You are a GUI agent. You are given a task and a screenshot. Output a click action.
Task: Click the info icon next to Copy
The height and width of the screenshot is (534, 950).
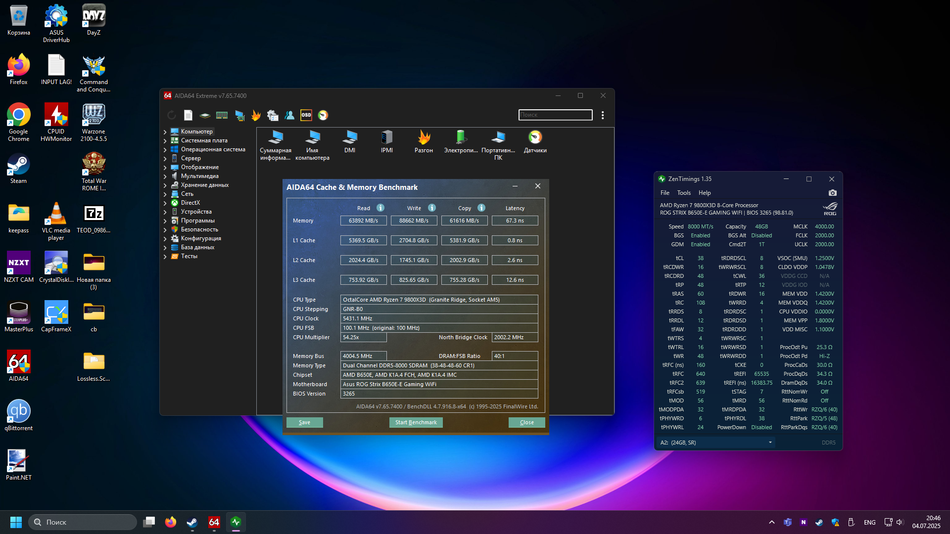(x=481, y=208)
